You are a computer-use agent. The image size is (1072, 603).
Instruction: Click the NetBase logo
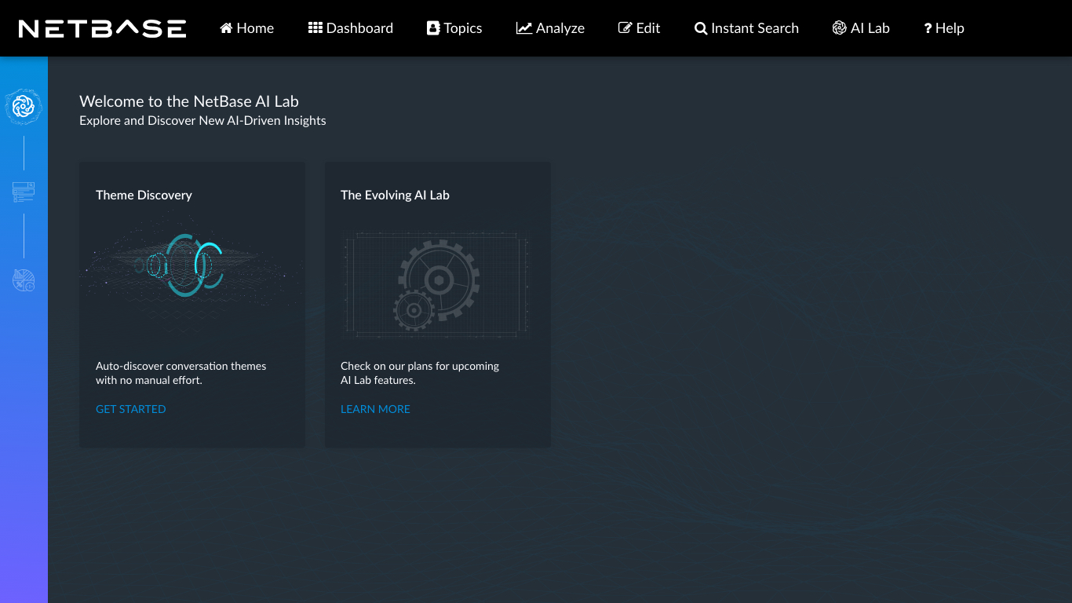(103, 28)
